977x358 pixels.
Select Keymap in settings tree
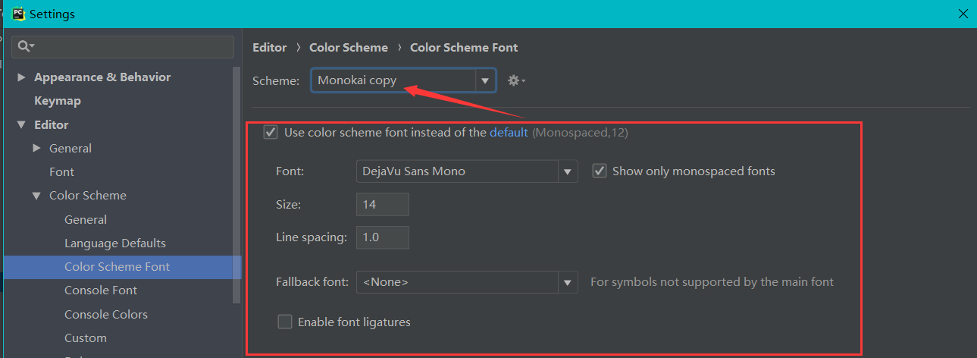(x=58, y=101)
